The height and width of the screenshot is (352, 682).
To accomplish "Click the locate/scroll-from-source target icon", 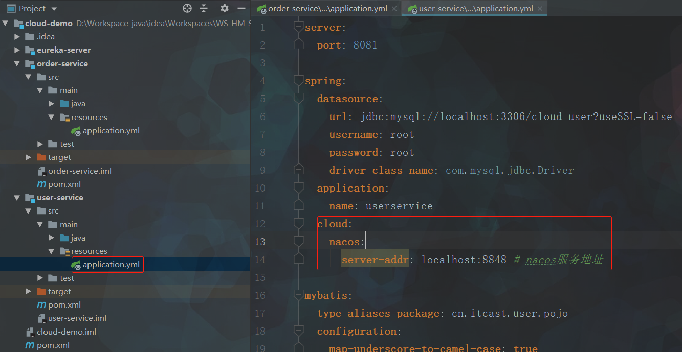I will (x=187, y=8).
